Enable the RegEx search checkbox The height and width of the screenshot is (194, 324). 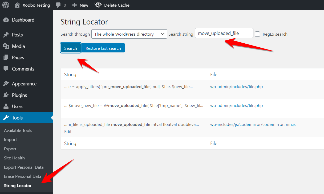[x=257, y=34]
